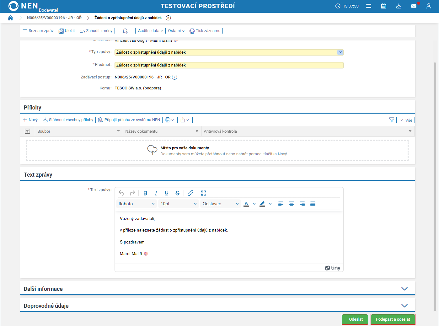The height and width of the screenshot is (326, 439).
Task: Click the download icon in header
Action: pos(399,6)
